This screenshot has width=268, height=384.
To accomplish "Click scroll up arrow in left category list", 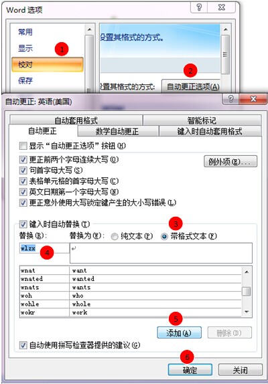I will [x=90, y=29].
